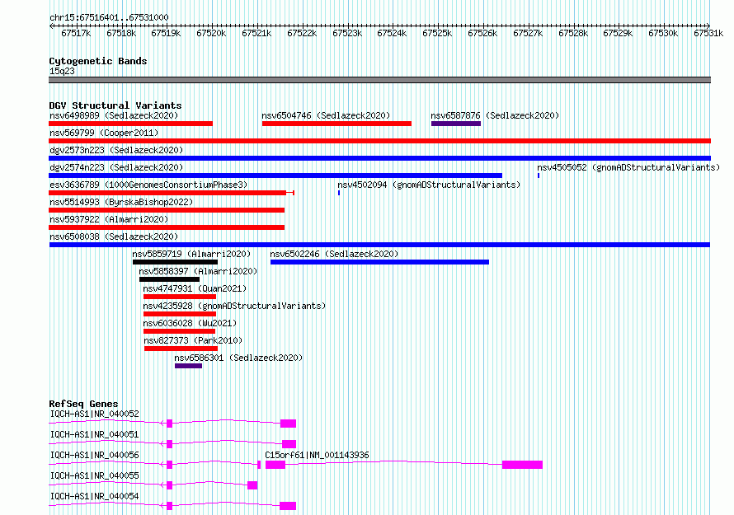
Task: Click C15orf61|NM_001143936 gene label
Action: click(x=317, y=455)
